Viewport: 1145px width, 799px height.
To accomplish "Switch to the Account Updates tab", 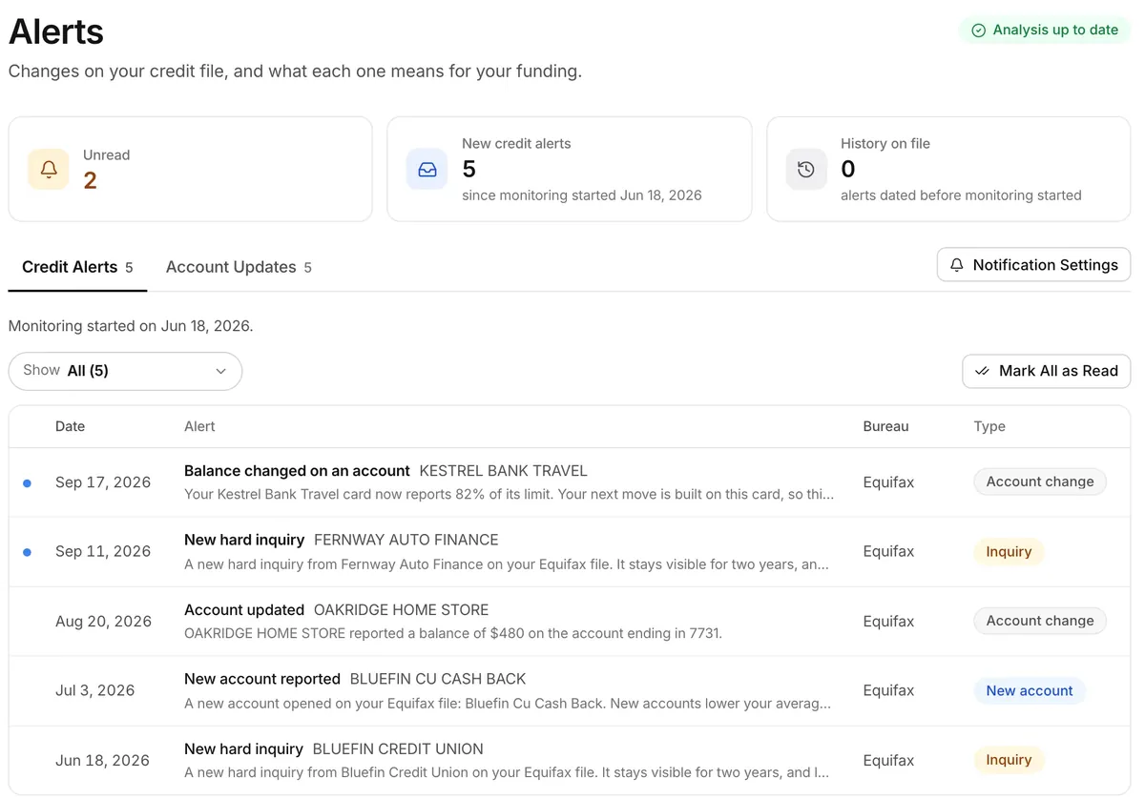I will pyautogui.click(x=239, y=267).
